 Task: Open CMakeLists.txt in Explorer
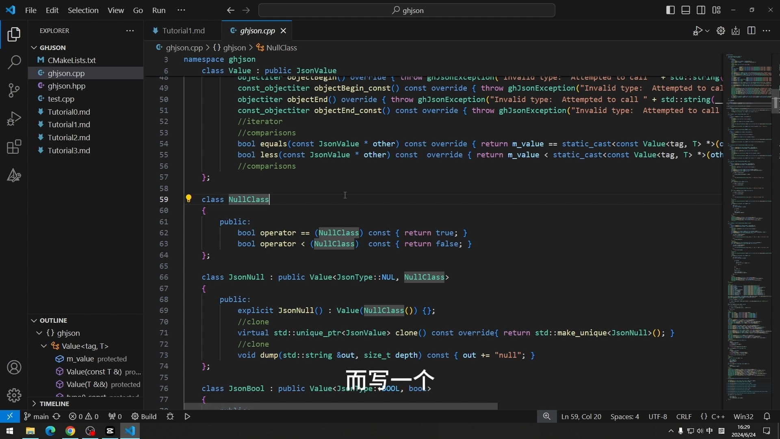tap(86, 60)
